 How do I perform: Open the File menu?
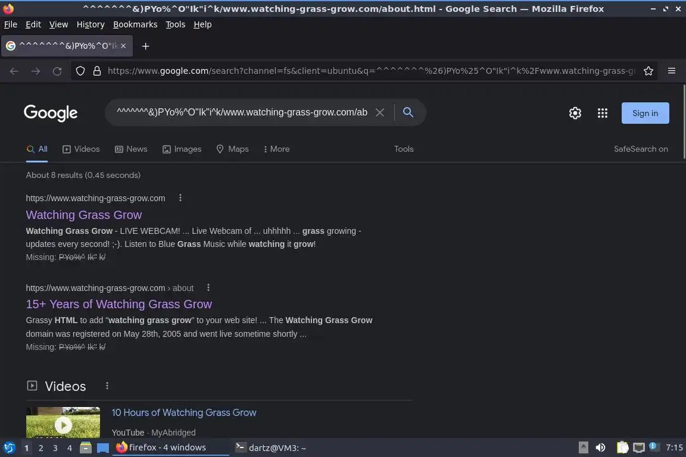pyautogui.click(x=11, y=24)
